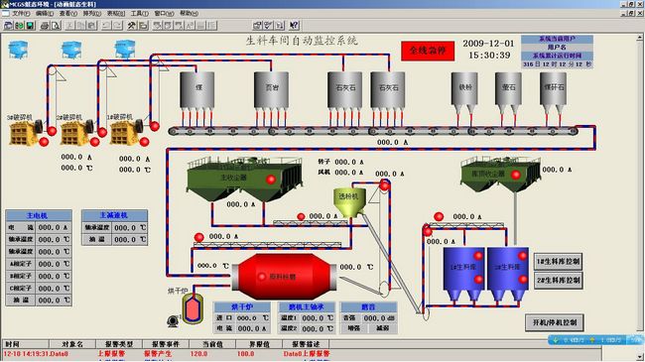Toggle red indicator light on 主收尘器
Screen dimensions: 645x362
[271, 180]
